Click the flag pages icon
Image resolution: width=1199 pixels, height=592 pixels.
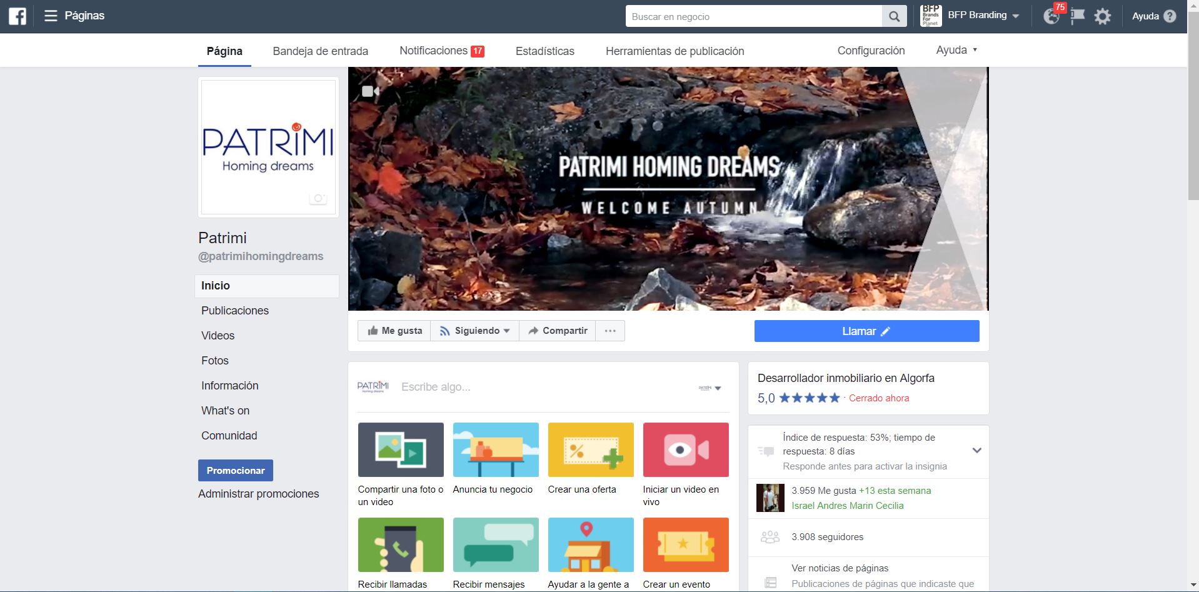point(1077,17)
